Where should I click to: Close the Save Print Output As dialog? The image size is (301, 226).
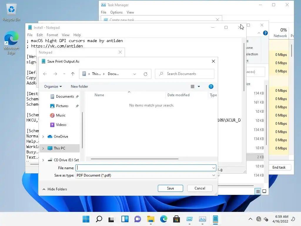click(x=213, y=61)
